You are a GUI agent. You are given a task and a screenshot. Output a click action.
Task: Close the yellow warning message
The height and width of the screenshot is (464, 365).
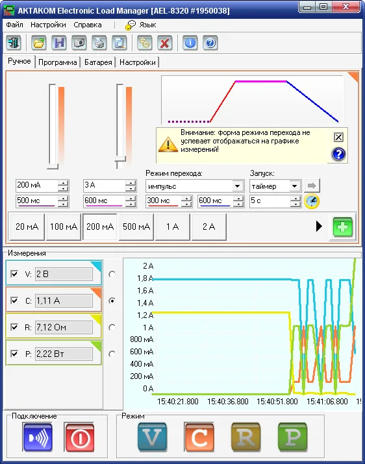[x=338, y=137]
